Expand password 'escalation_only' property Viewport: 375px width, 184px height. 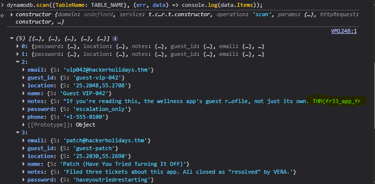coord(24,109)
